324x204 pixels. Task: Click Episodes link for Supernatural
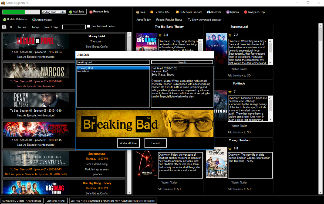[97, 174]
